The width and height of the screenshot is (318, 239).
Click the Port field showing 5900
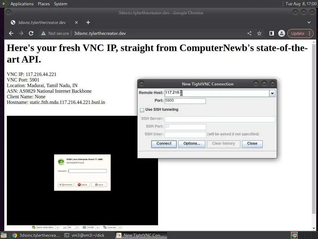[x=185, y=101]
